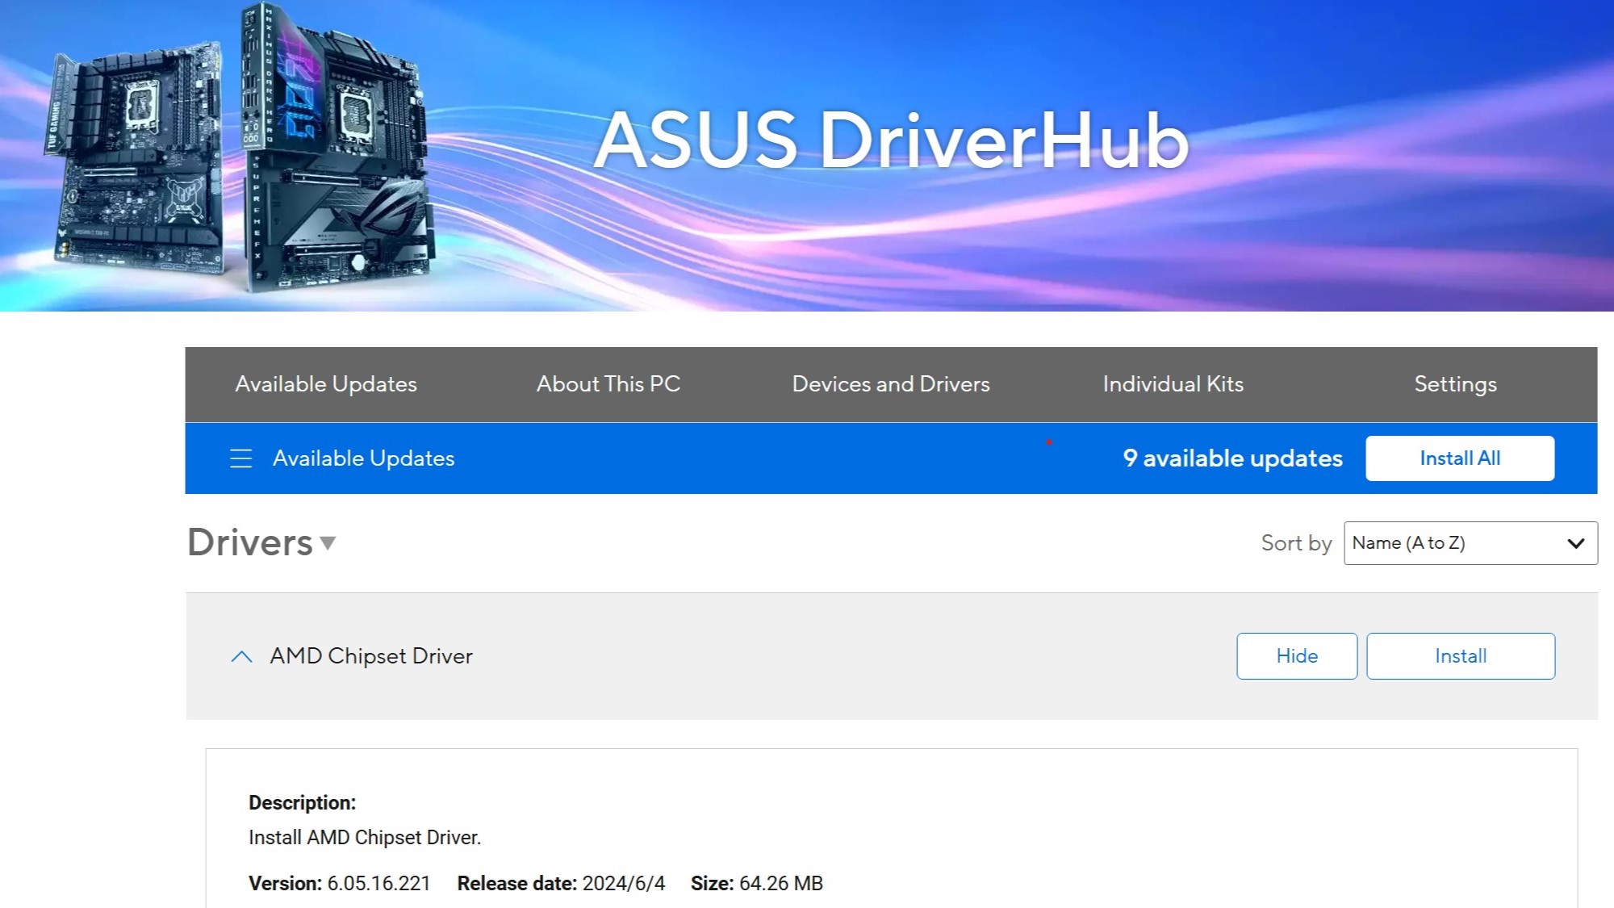
Task: Click 'Install AMD Chipset Driver.' description text
Action: 365,838
